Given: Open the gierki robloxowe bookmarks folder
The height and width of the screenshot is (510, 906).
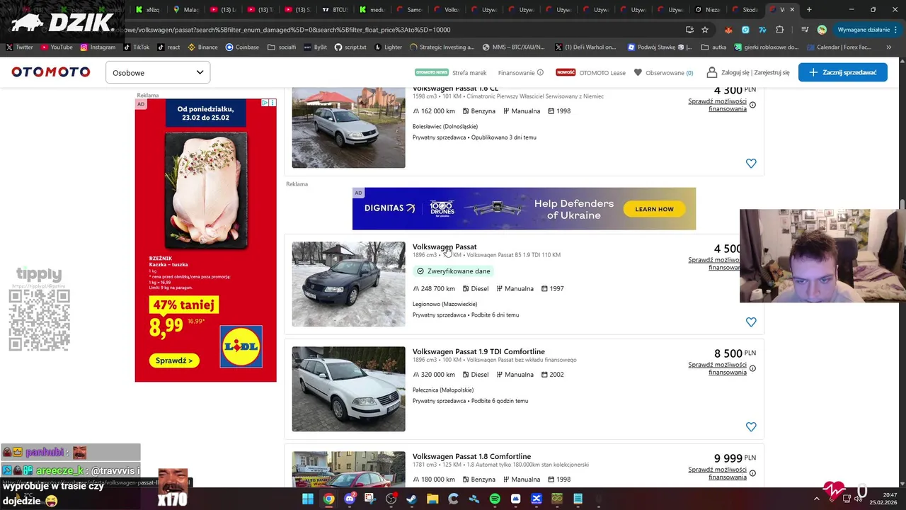Looking at the screenshot, I should click(x=767, y=47).
